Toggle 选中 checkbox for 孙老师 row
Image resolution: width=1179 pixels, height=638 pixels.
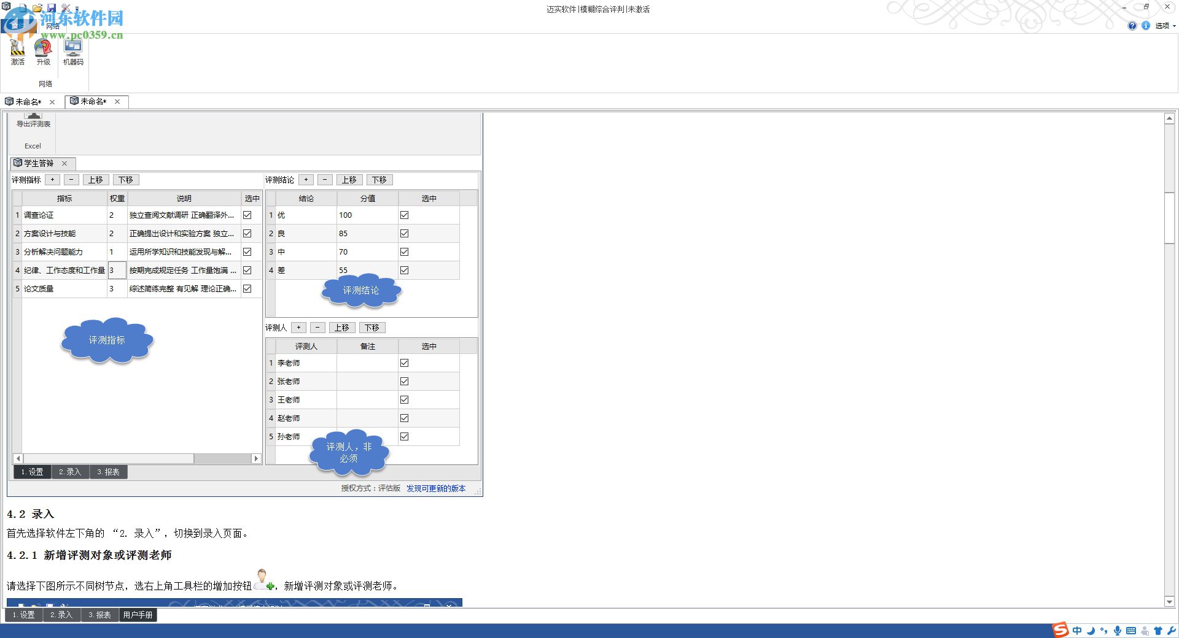tap(405, 437)
